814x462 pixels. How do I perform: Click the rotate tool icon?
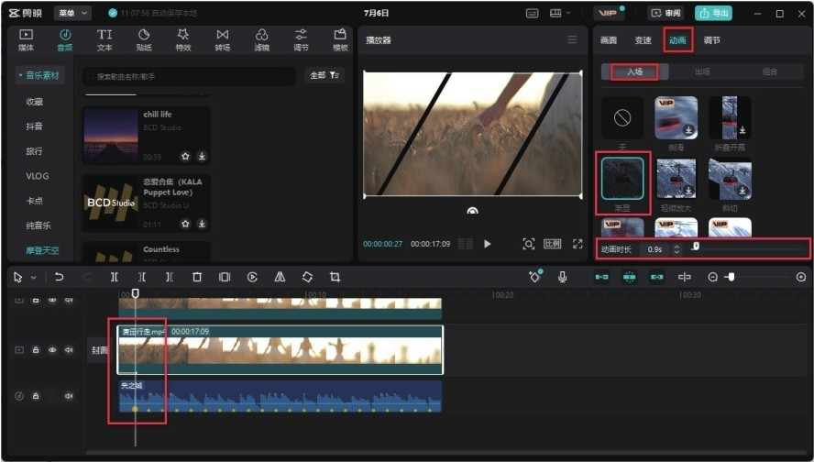click(307, 277)
